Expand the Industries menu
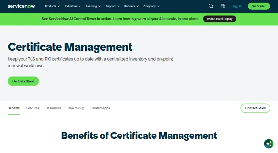This screenshot has height=153, width=278. click(x=73, y=6)
